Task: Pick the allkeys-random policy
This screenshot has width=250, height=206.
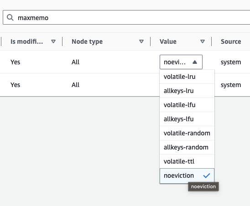Action: point(187,147)
